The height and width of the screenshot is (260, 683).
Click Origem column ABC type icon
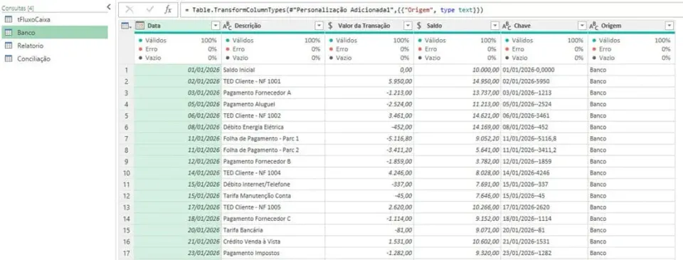[x=593, y=26]
